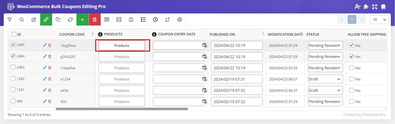Open the history clock icon

[x=155, y=20]
